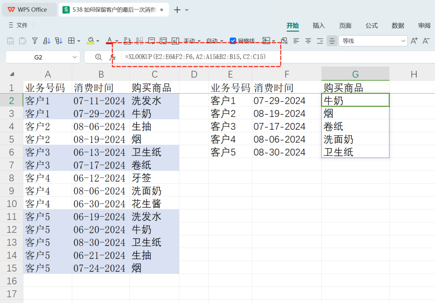This screenshot has height=303, width=435.
Task: Select row 10 header
Action: [11, 204]
